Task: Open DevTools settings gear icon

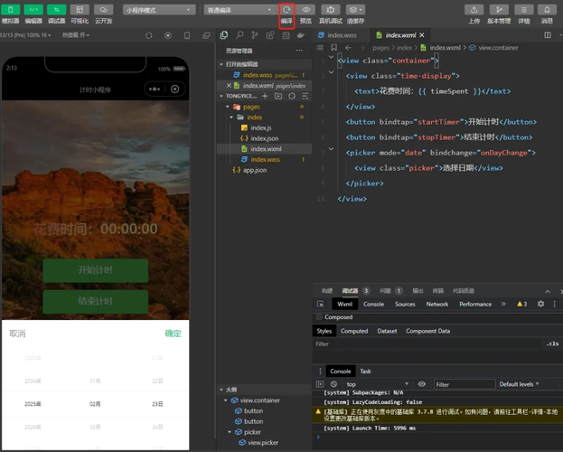Action: point(540,304)
